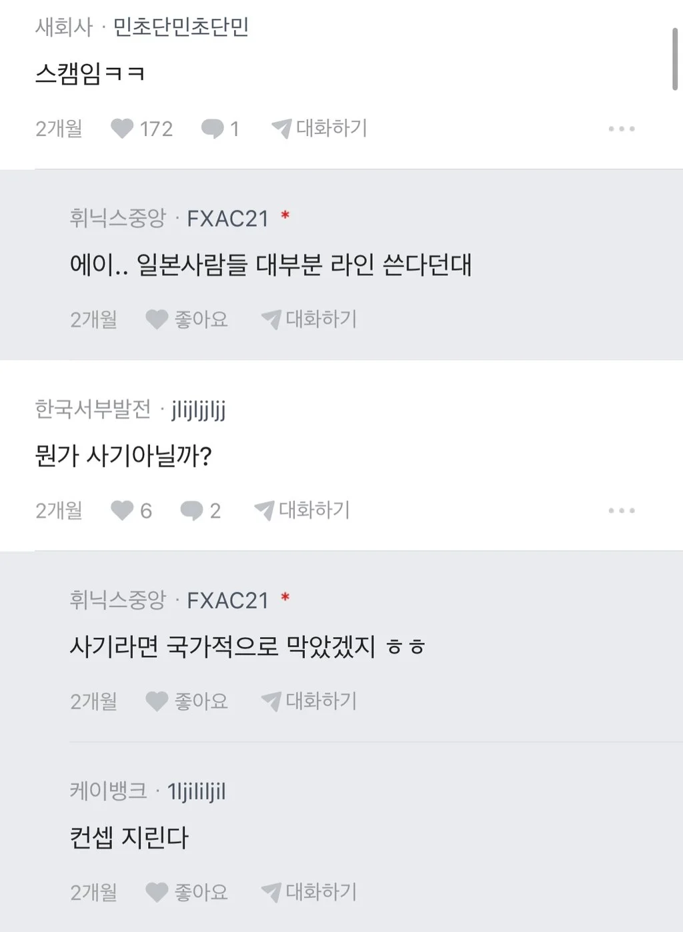The height and width of the screenshot is (932, 683).
Task: Start chat from 사기라면 국가적으로 reply
Action: [309, 701]
